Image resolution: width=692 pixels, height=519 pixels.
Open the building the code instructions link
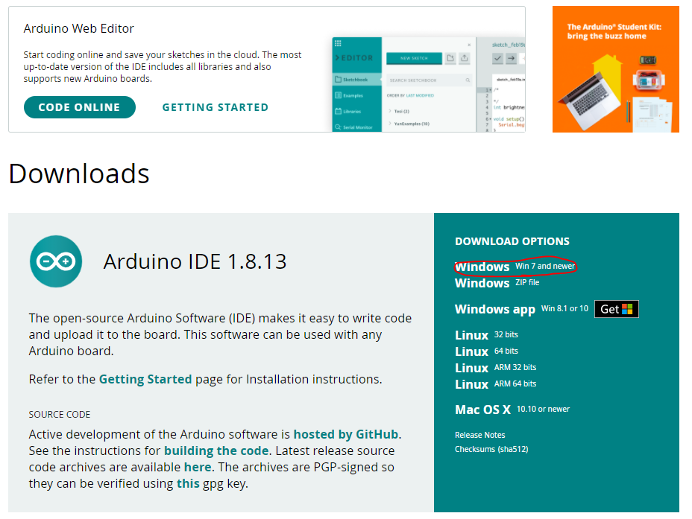pos(216,450)
